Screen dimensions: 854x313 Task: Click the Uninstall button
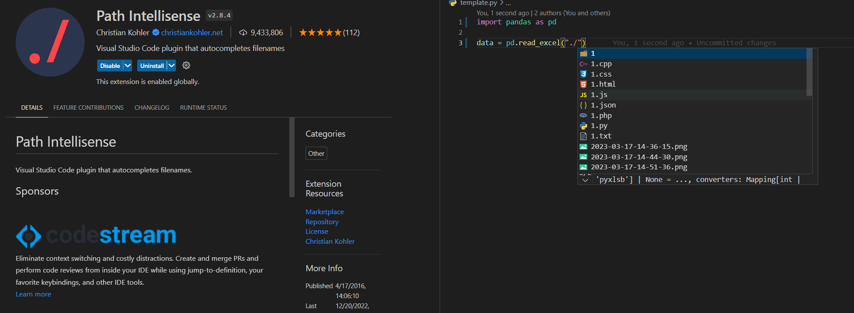point(152,65)
